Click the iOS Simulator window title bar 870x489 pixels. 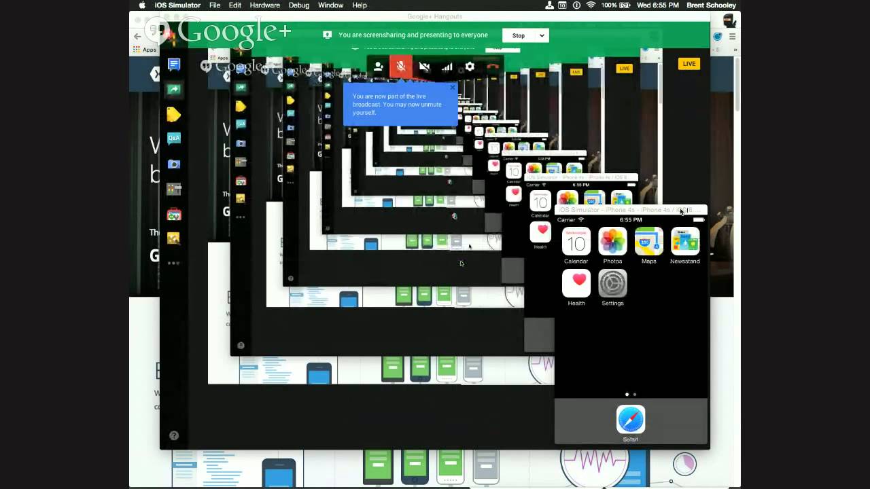click(631, 210)
